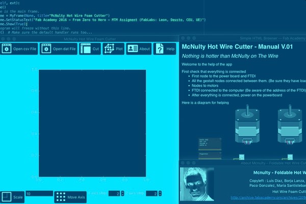This screenshot has width=306, height=204.
Task: Click the Z axis step stepper arrows
Action: click(160, 193)
